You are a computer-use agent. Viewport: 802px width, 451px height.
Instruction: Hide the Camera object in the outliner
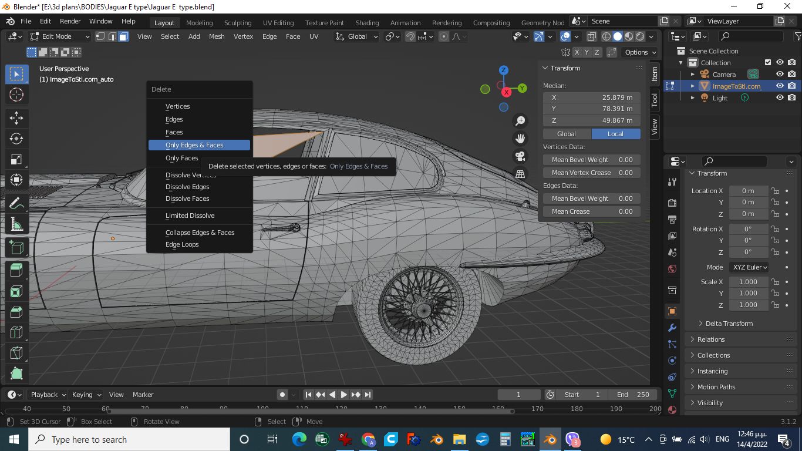click(x=780, y=75)
